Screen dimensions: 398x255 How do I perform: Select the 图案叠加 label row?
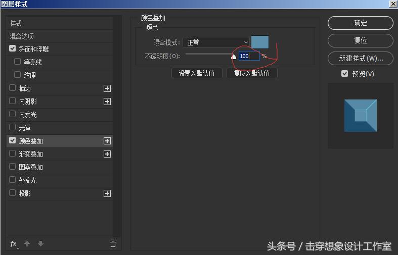[59, 167]
